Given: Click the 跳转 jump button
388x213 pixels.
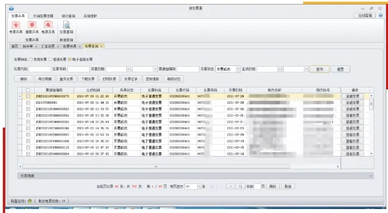Looking at the screenshot, I should (x=273, y=187).
